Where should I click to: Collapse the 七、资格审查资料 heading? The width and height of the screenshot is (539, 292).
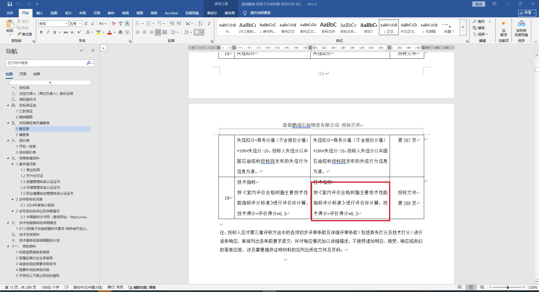(x=8, y=158)
